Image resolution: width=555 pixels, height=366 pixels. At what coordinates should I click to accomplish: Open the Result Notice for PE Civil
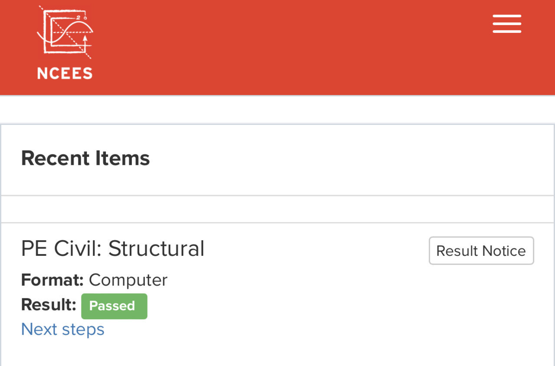tap(481, 251)
